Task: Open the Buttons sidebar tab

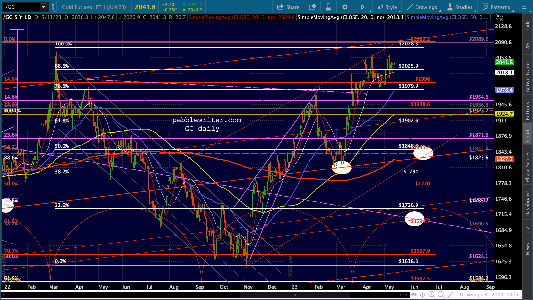Action: (528, 110)
